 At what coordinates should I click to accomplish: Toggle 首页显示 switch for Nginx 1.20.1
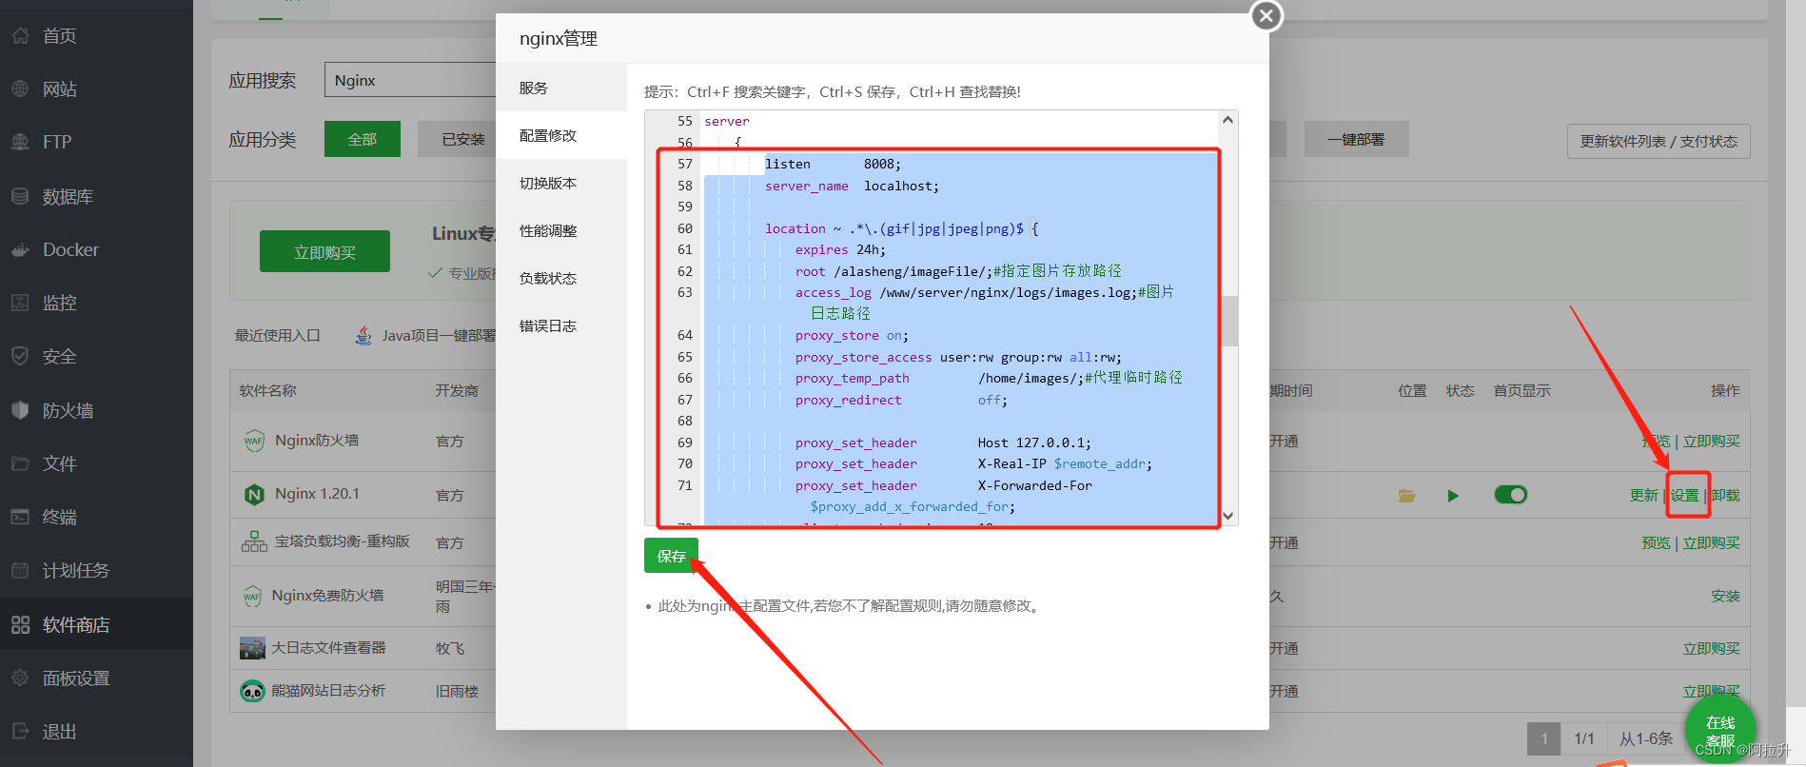coord(1510,495)
